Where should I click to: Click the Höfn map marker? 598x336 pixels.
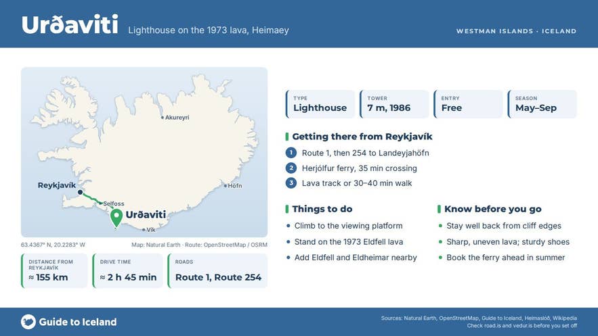point(225,186)
